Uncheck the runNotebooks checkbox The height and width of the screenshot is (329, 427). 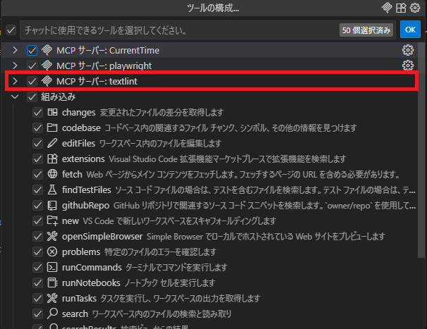(37, 283)
